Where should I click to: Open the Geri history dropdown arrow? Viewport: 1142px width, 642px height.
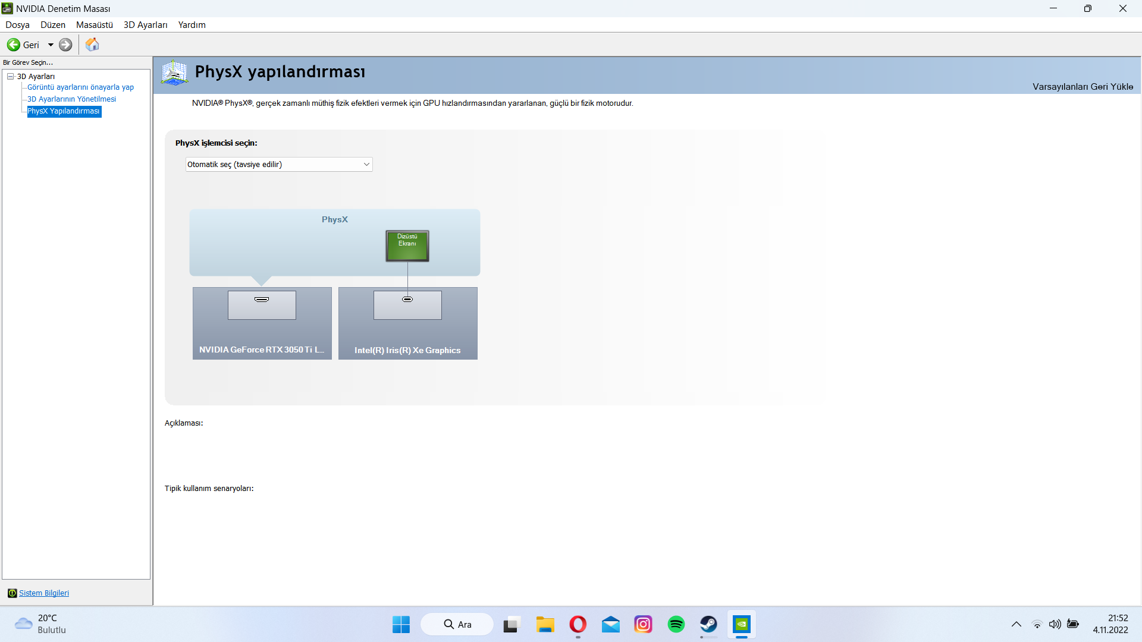51,45
